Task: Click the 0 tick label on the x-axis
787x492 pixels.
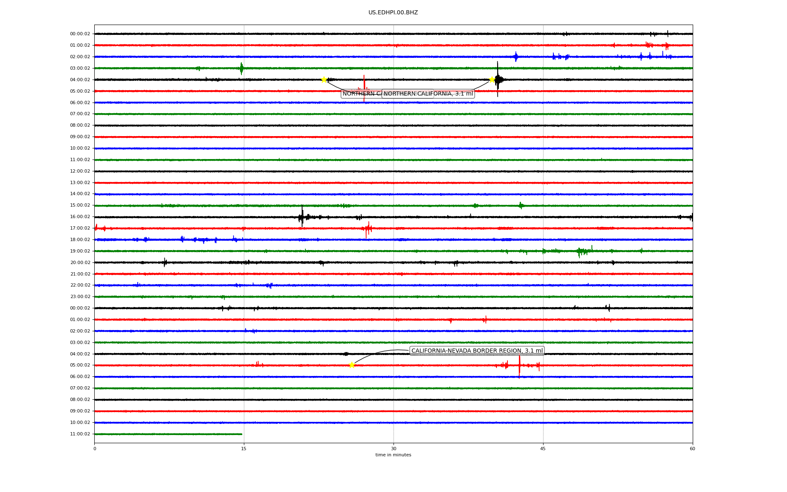Action: [x=95, y=449]
